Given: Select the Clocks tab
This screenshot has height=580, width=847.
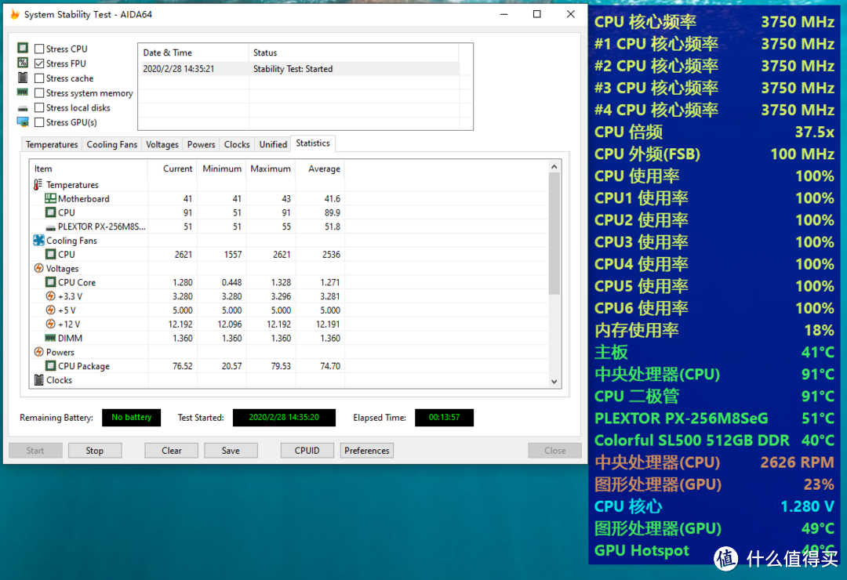Looking at the screenshot, I should point(237,144).
